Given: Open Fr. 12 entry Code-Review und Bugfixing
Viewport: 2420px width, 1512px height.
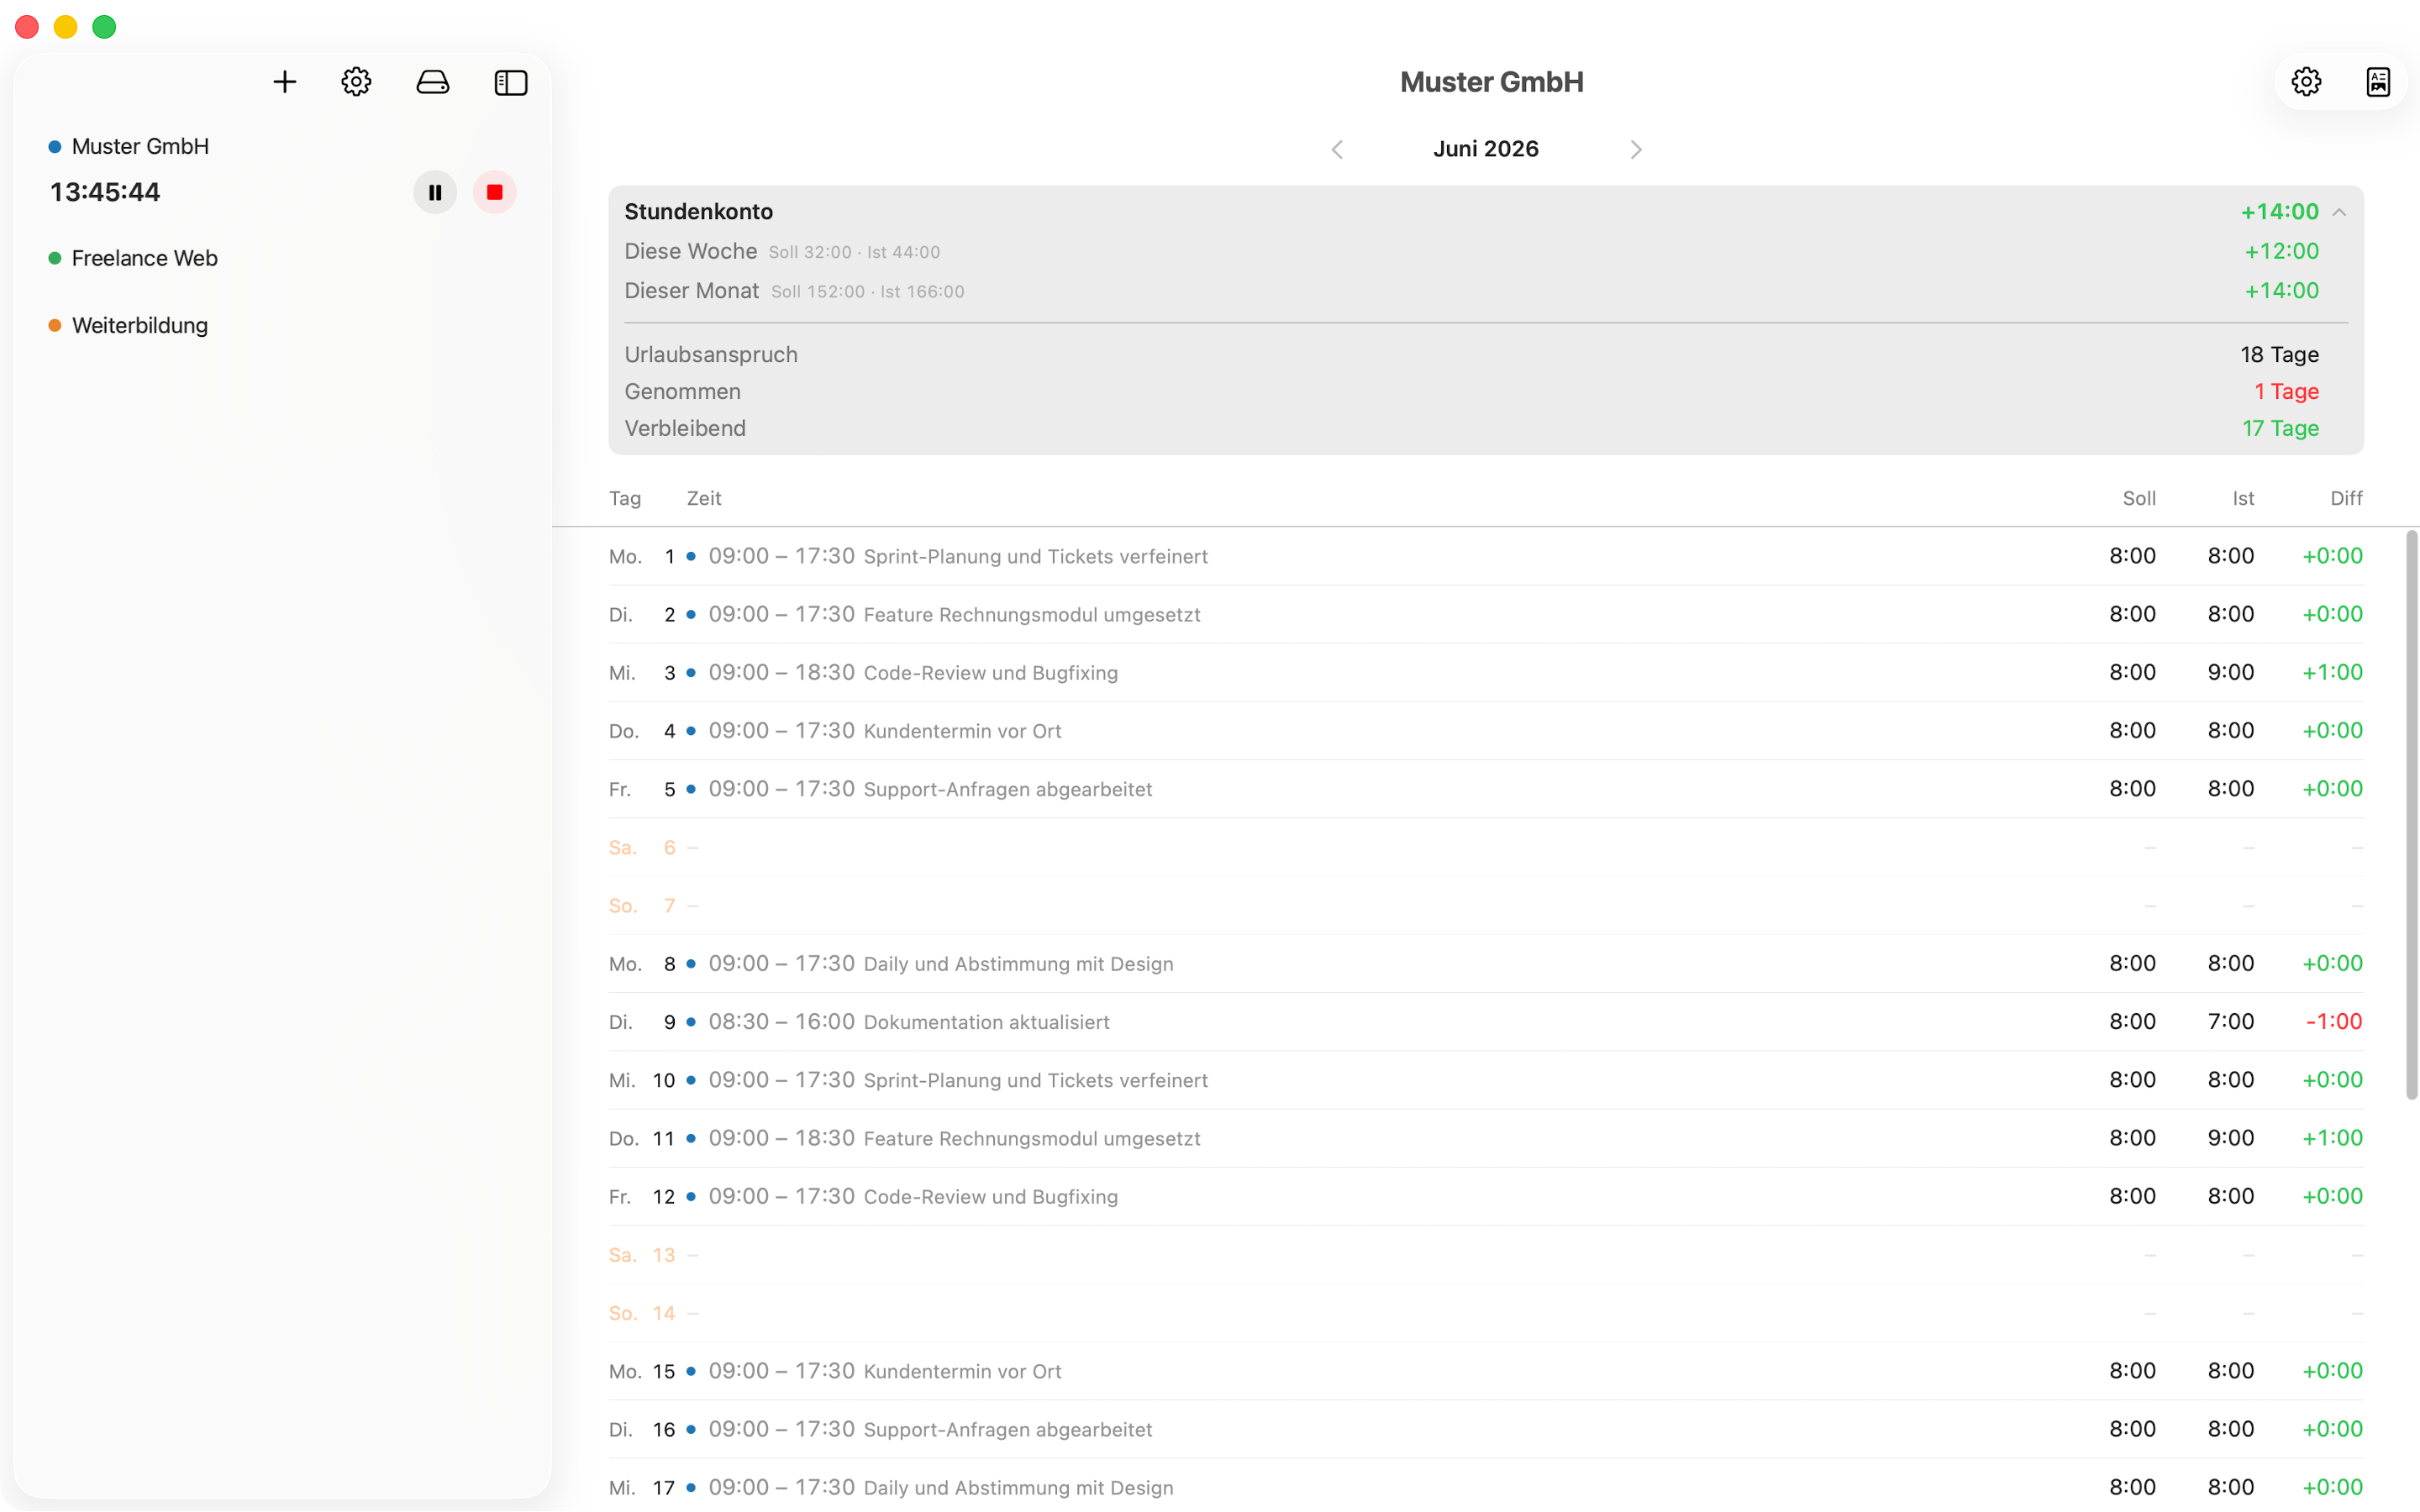Looking at the screenshot, I should point(1485,1196).
